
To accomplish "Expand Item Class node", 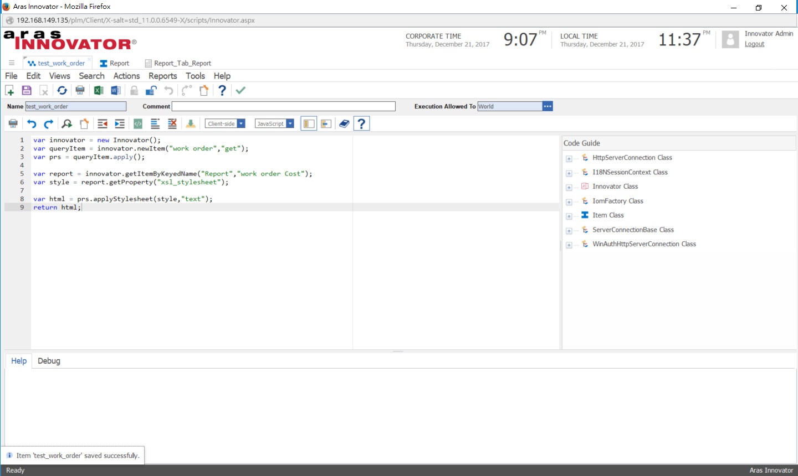I will [x=569, y=216].
